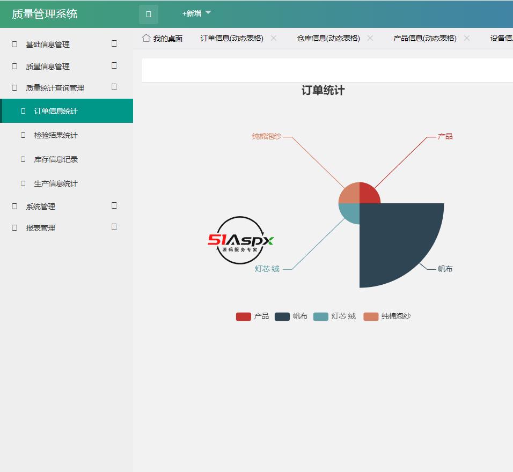Open the +新增 dropdown menu
Viewport: 513px width, 472px height.
point(193,13)
